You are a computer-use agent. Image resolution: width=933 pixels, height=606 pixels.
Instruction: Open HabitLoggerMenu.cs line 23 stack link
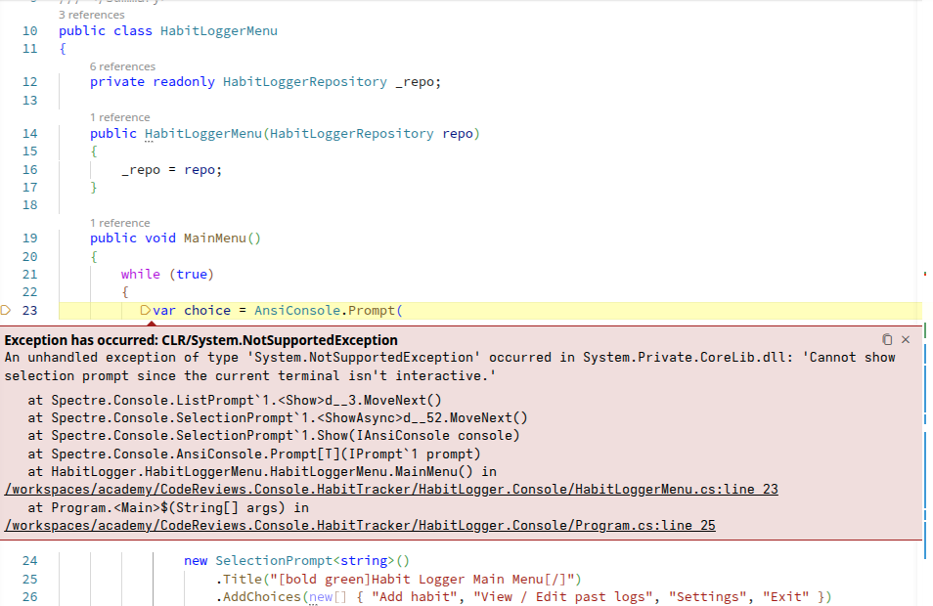click(x=391, y=490)
